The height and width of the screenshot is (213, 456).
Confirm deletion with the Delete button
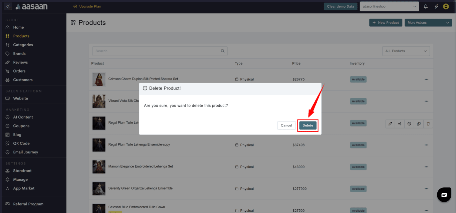pyautogui.click(x=307, y=125)
